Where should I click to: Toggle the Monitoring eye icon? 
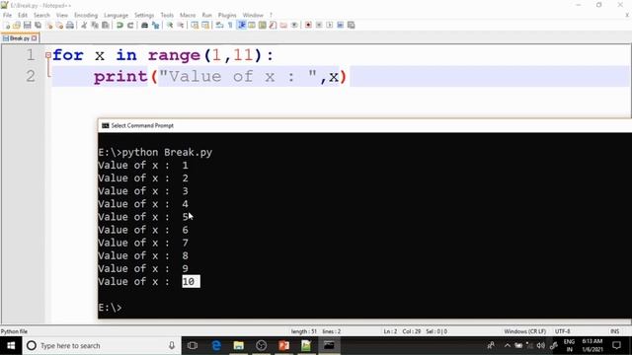click(294, 26)
